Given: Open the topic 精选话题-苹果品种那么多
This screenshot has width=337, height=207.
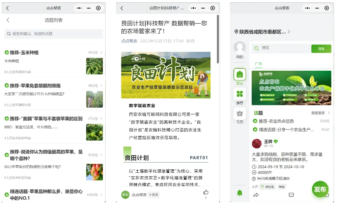Looking at the screenshot, I should pos(46,195).
